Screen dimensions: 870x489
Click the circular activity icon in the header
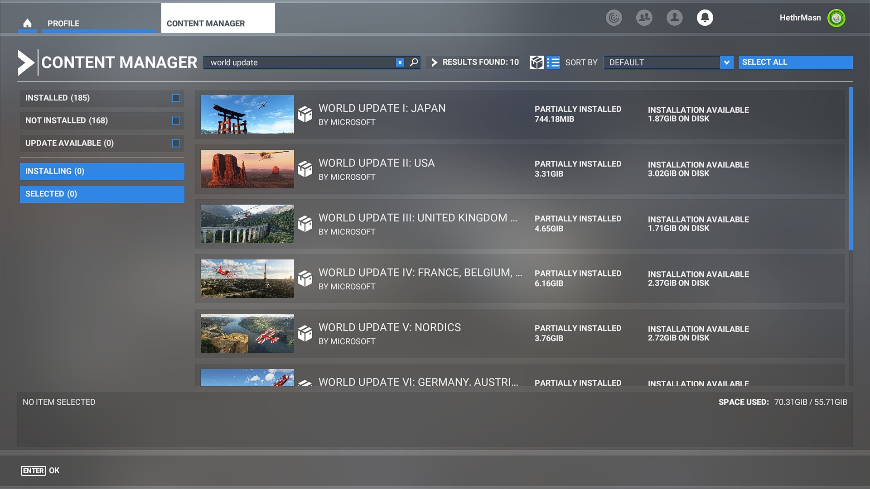[x=614, y=18]
